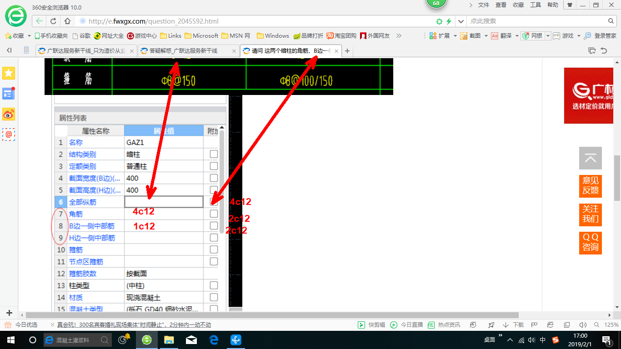
Task: Check the 节点区箍筋 附加 checkbox
Action: point(214,261)
